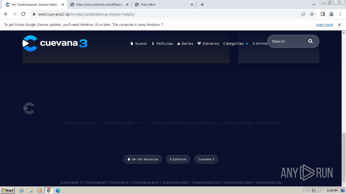Click the Cuevana 3 footer button

pos(206,159)
